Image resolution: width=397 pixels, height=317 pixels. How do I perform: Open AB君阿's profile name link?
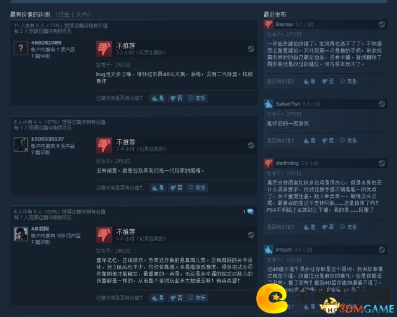point(40,229)
